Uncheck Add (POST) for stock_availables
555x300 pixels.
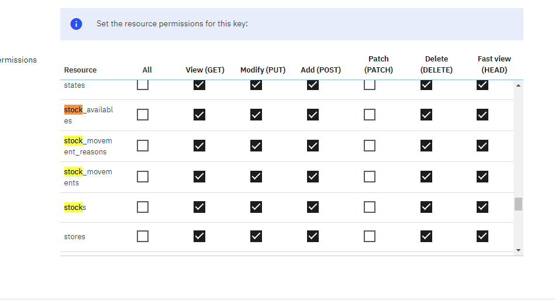[313, 115]
